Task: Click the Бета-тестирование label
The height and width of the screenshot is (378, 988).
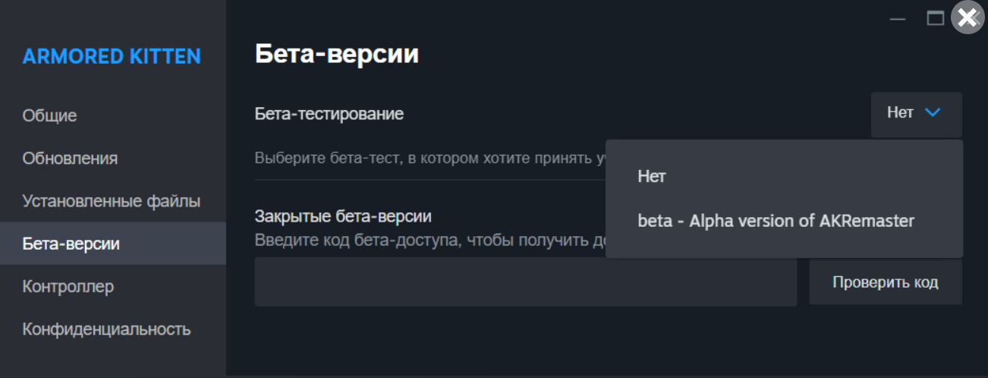Action: [329, 114]
